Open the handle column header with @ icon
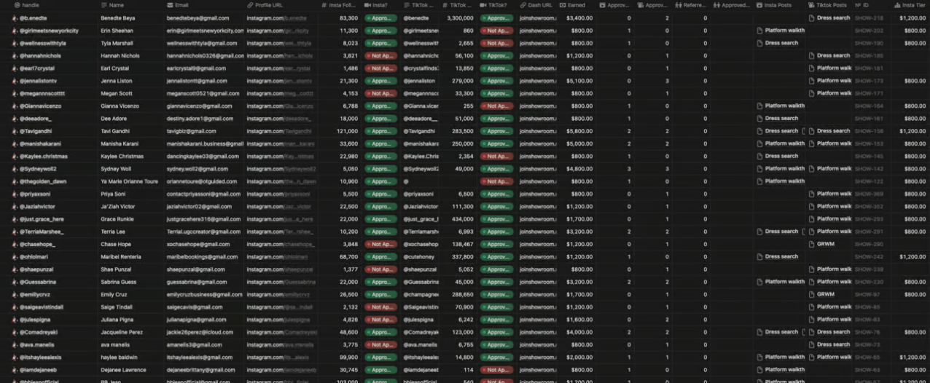 (26, 5)
